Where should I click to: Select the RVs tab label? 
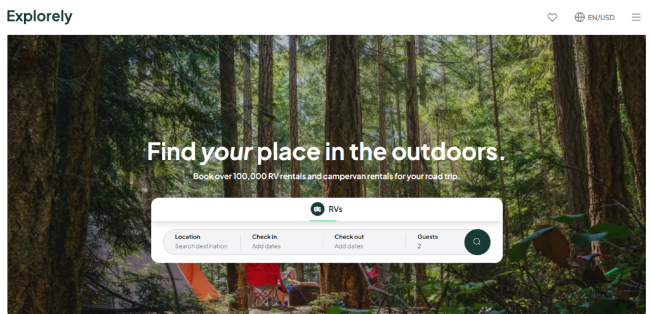[x=335, y=209]
